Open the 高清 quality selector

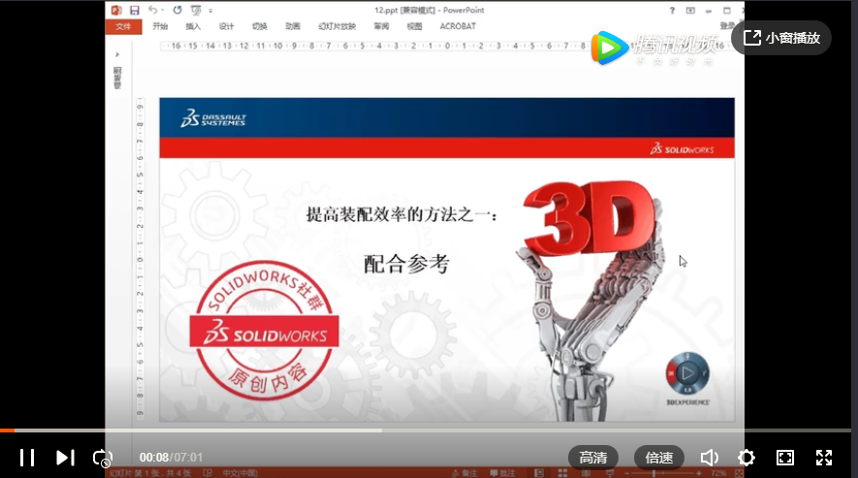click(593, 458)
